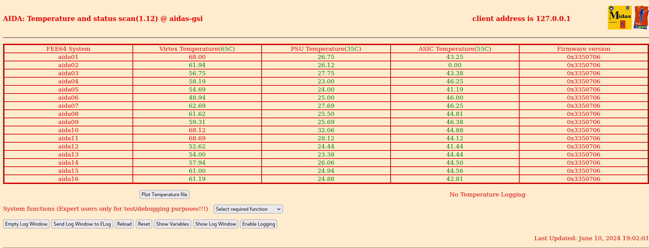Image resolution: width=649 pixels, height=248 pixels.
Task: Click aida03 PSU value 27.75
Action: pos(326,73)
